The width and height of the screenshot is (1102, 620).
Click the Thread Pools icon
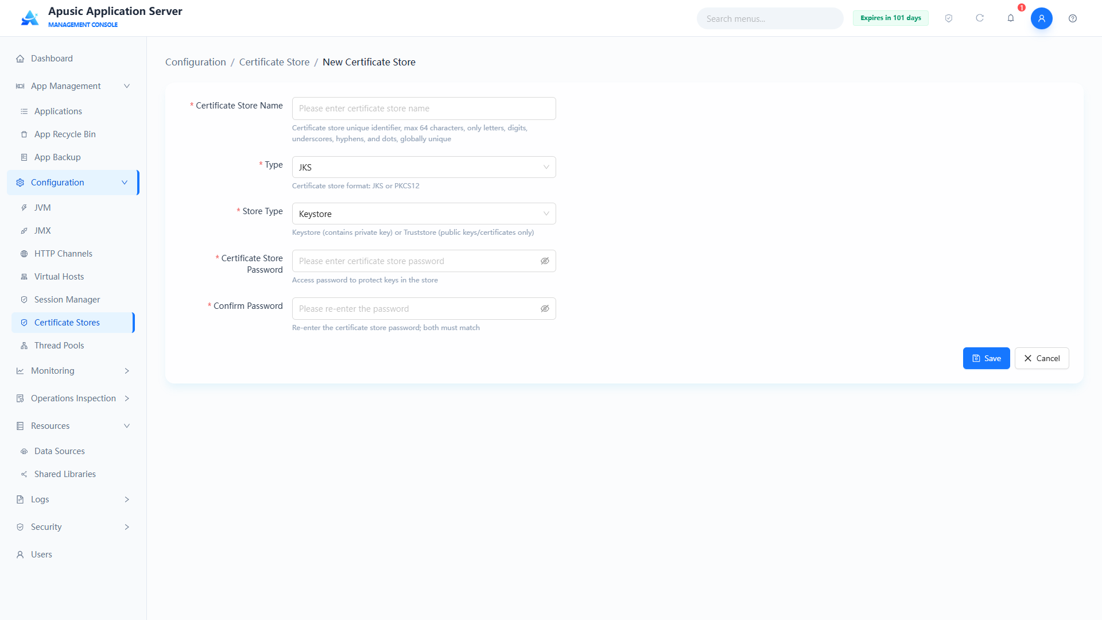click(24, 346)
